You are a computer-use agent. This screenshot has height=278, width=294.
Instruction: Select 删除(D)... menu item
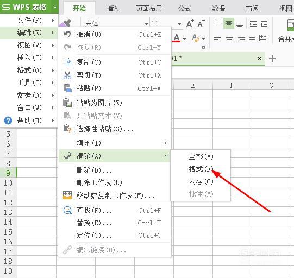[x=115, y=170]
